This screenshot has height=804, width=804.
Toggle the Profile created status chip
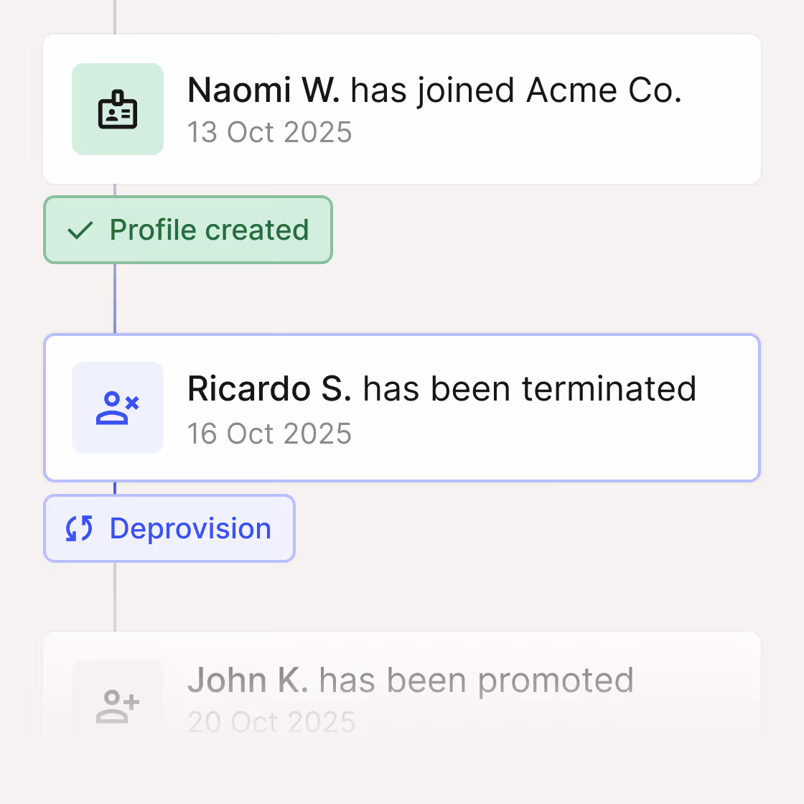(187, 230)
